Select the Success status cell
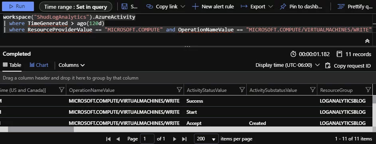The image size is (376, 144). point(195,101)
